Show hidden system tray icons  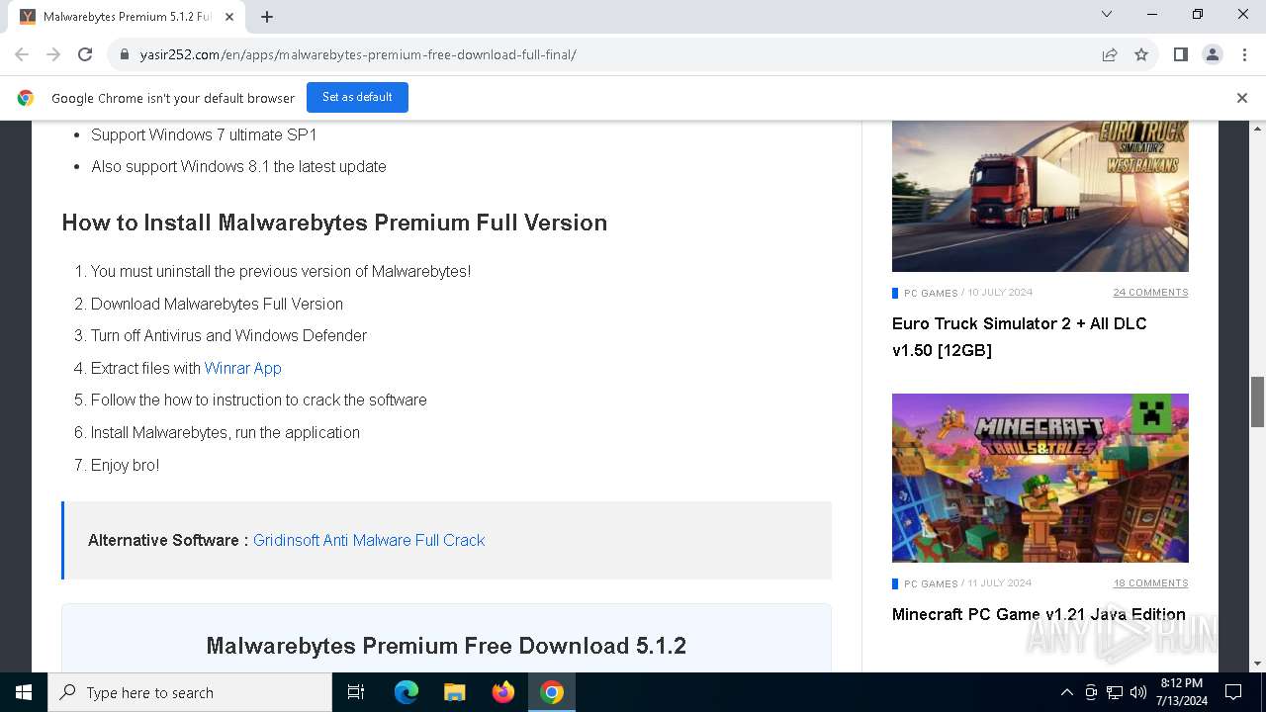pos(1066,692)
